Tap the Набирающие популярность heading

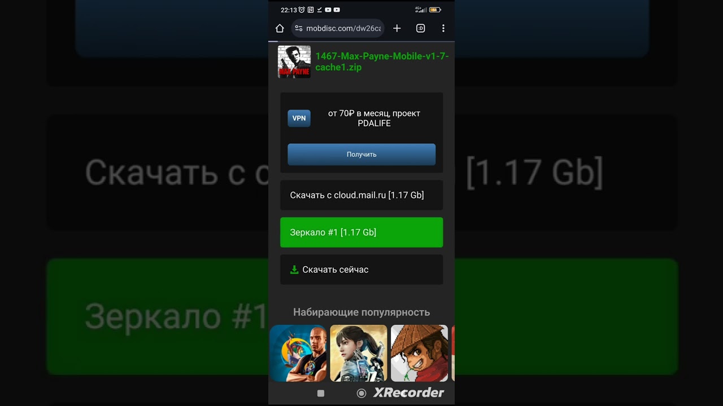point(361,312)
